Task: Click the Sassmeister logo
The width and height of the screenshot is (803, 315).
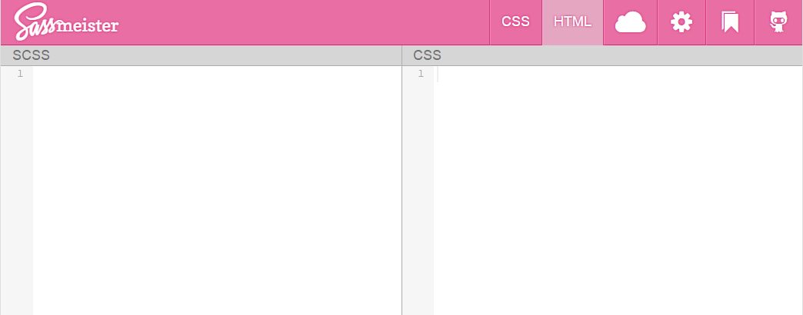Action: coord(66,22)
